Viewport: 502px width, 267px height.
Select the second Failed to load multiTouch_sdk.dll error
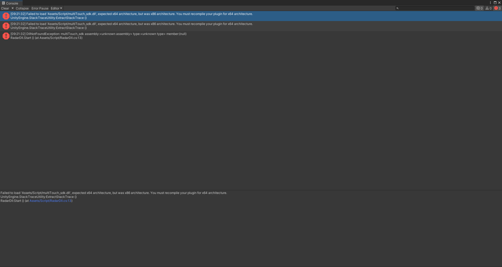(251, 26)
